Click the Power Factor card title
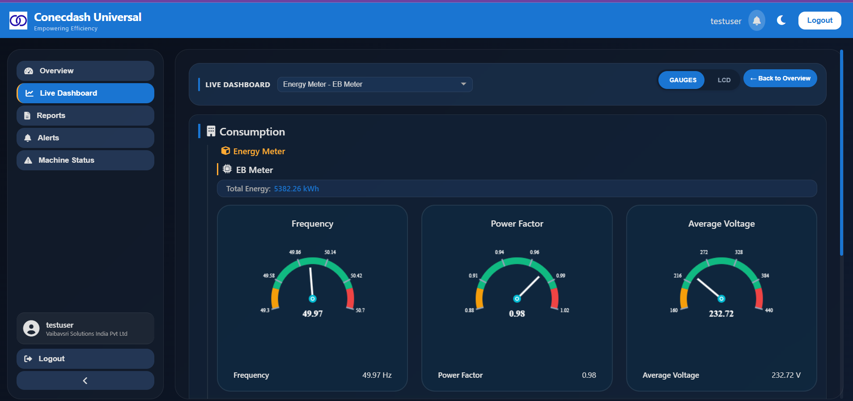This screenshot has width=853, height=401. click(517, 224)
